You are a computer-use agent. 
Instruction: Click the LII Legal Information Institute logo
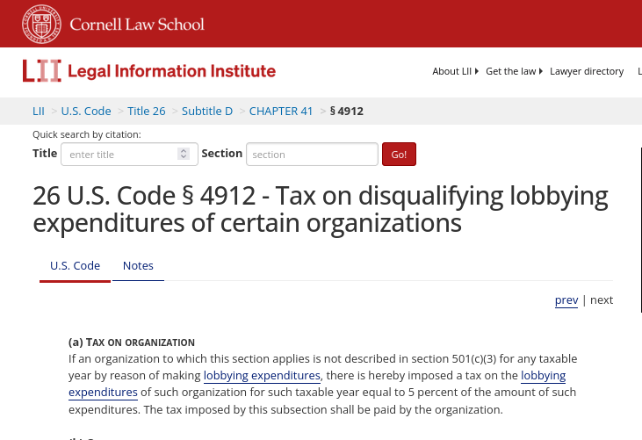pos(149,71)
